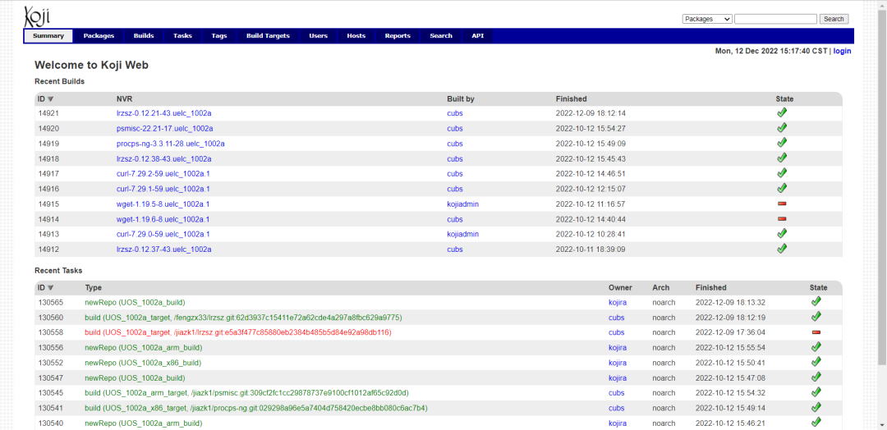Click success checkmark for build 14920

(782, 128)
